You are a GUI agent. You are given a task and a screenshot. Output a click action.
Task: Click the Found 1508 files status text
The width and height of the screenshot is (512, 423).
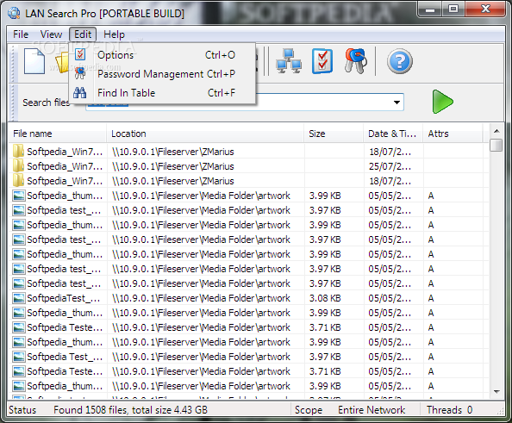coord(130,409)
